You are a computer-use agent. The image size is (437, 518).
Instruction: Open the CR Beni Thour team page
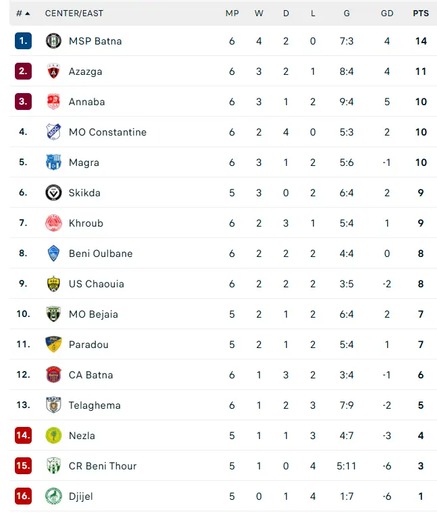coord(103,466)
